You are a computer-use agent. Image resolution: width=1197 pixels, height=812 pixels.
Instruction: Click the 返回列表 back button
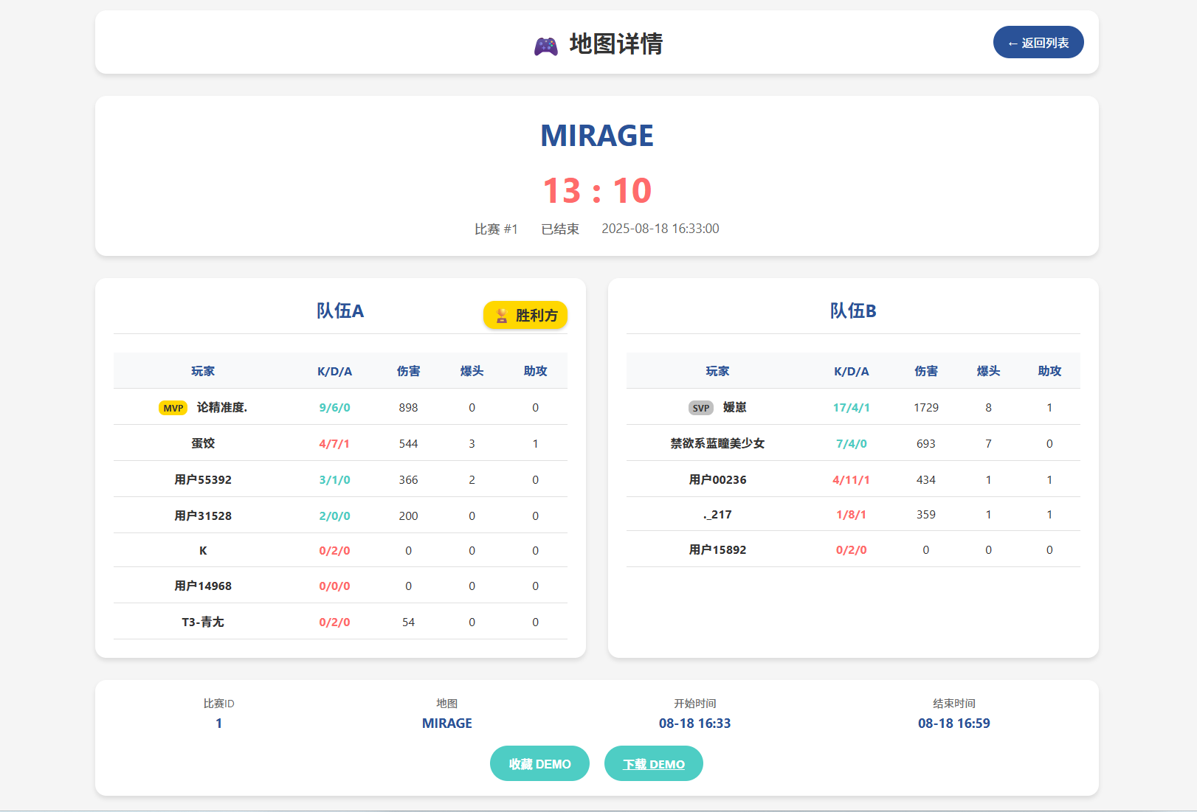[1038, 42]
